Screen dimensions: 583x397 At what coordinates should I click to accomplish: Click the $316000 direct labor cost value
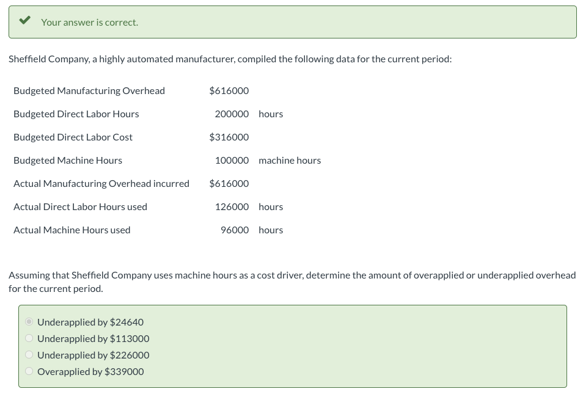click(x=229, y=137)
